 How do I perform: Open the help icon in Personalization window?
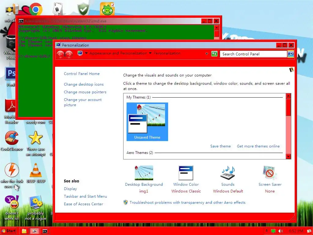point(291,69)
